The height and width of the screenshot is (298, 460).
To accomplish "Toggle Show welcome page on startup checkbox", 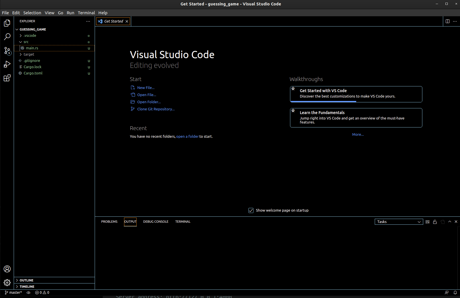I will point(251,210).
